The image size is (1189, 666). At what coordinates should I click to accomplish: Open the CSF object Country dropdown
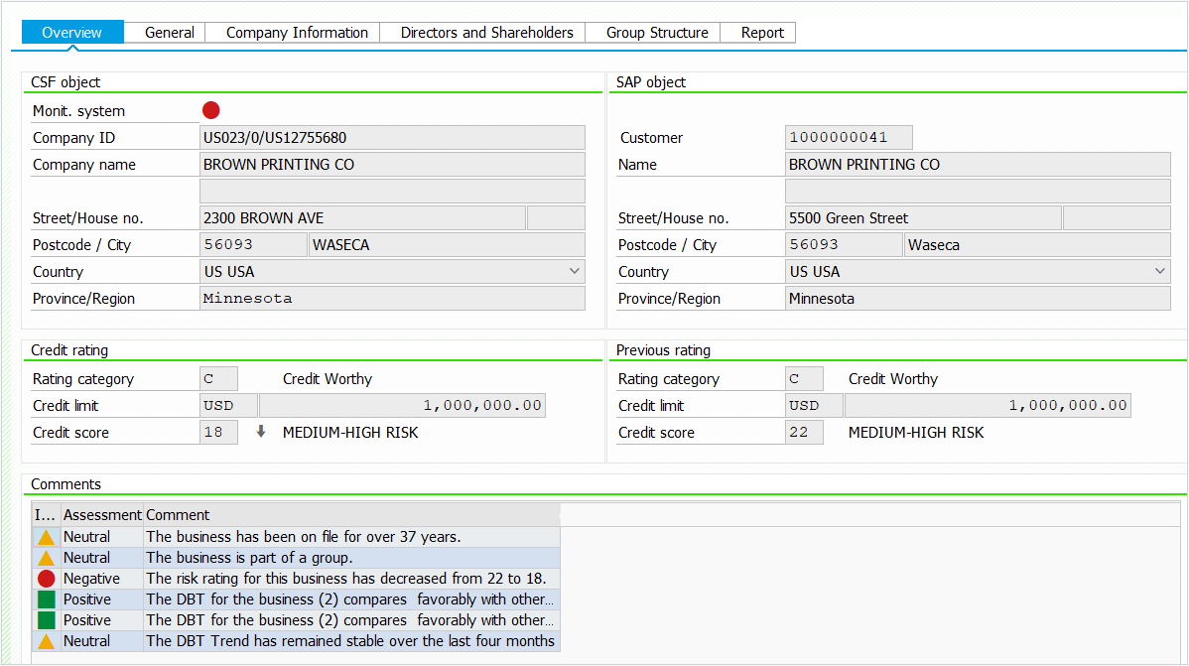click(574, 271)
